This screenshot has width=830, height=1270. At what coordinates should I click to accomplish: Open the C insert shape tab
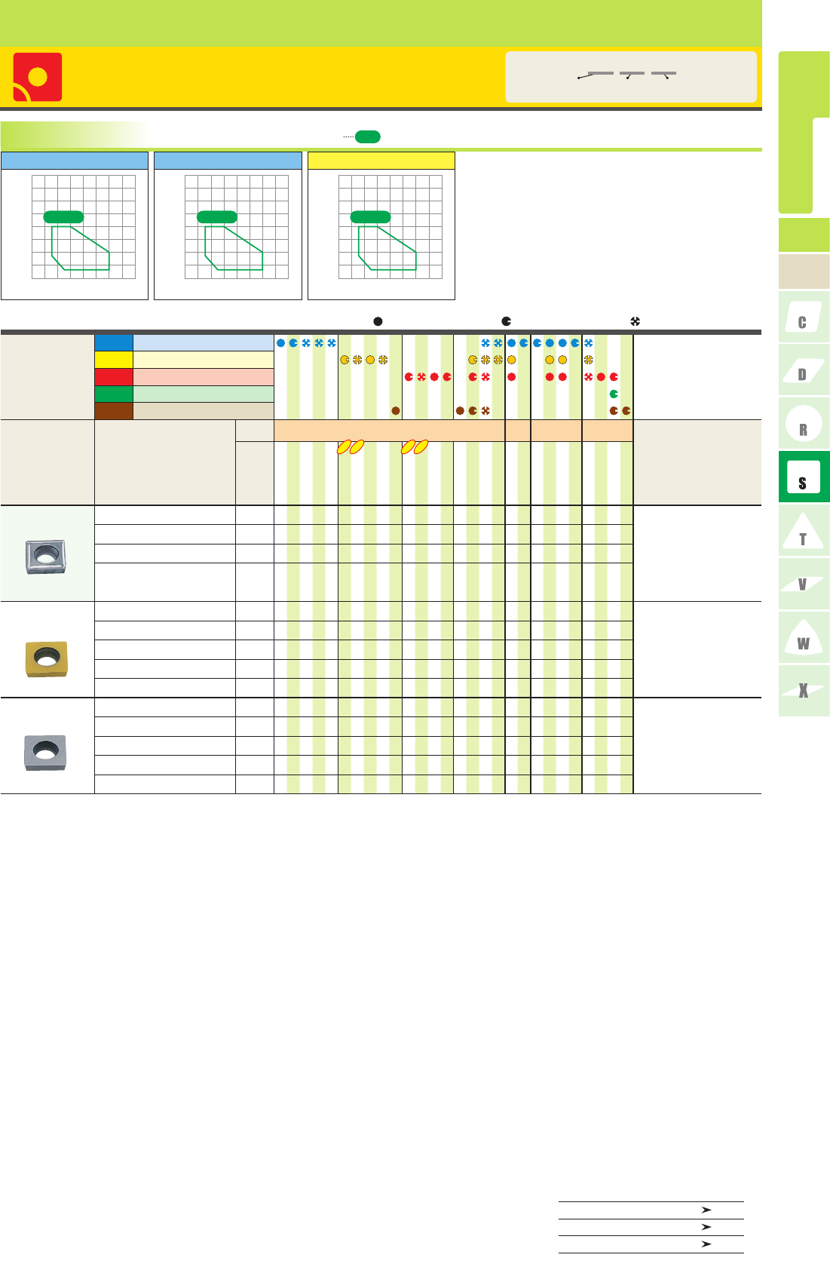(x=804, y=317)
